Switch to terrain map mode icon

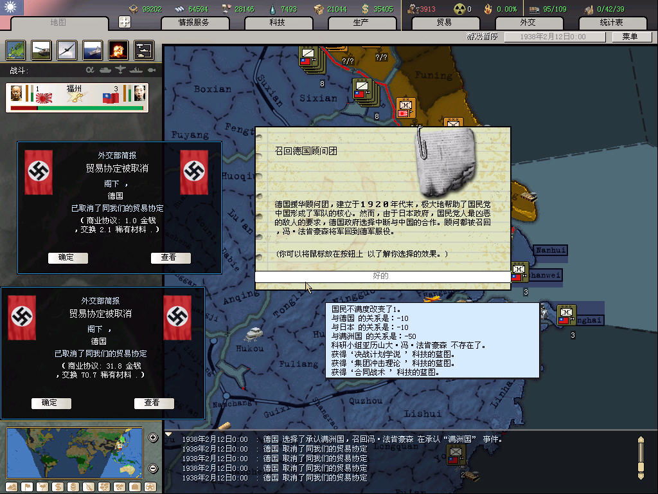click(x=12, y=487)
